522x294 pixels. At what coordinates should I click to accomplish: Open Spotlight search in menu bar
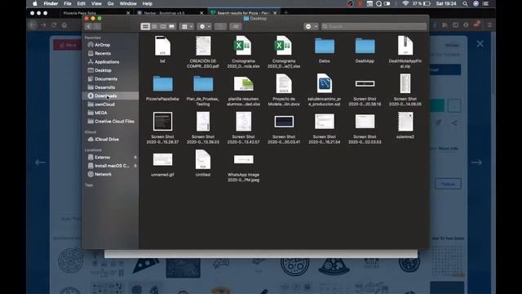click(465, 3)
